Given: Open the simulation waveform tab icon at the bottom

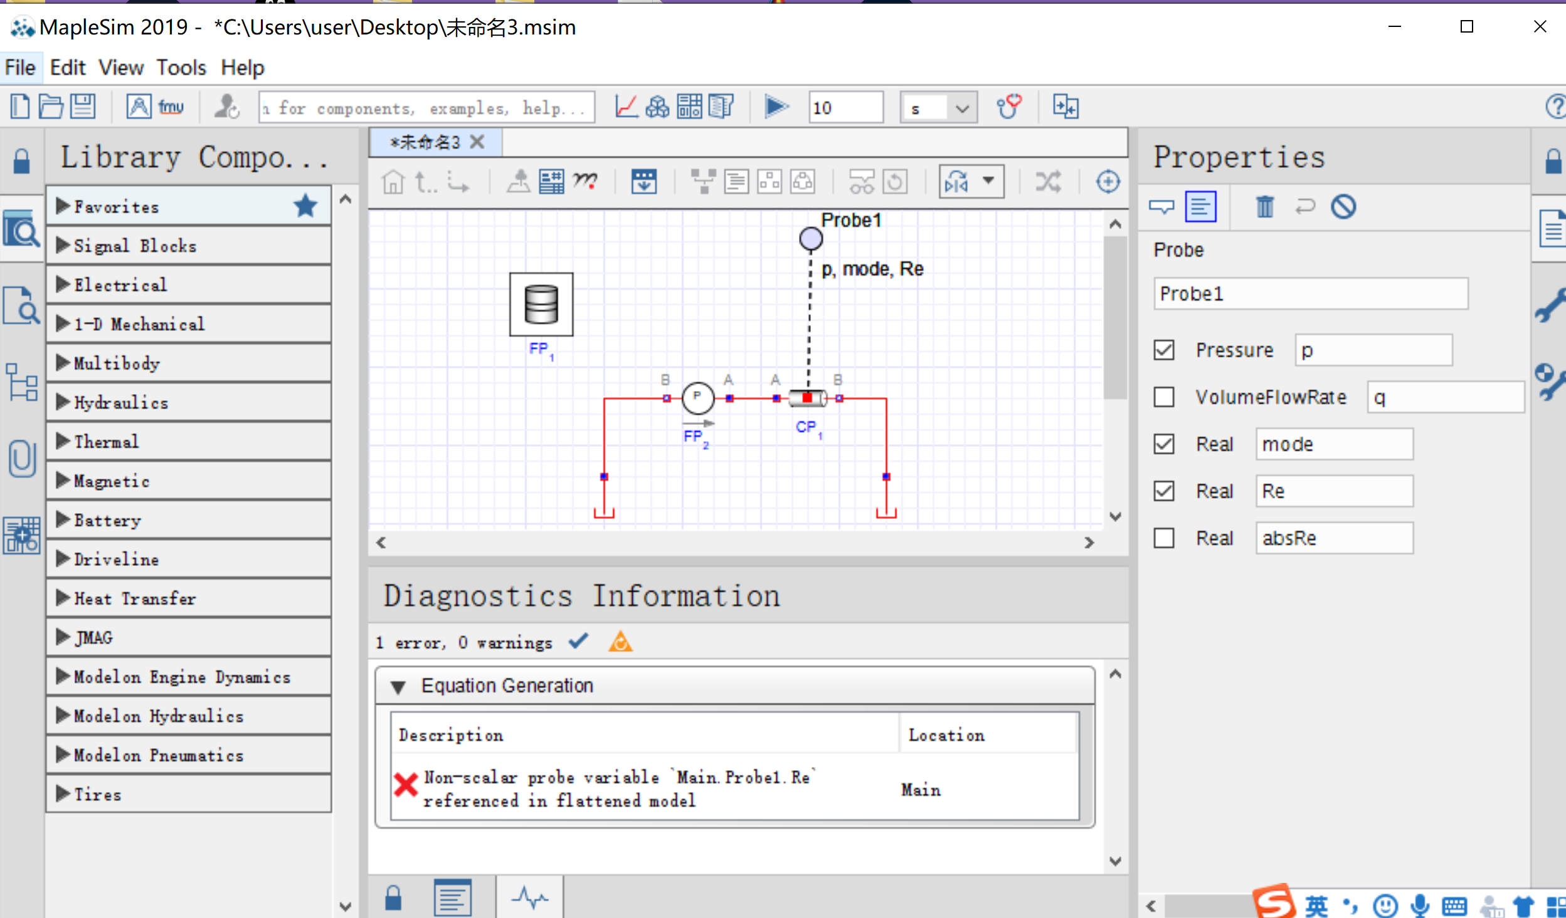Looking at the screenshot, I should (529, 897).
